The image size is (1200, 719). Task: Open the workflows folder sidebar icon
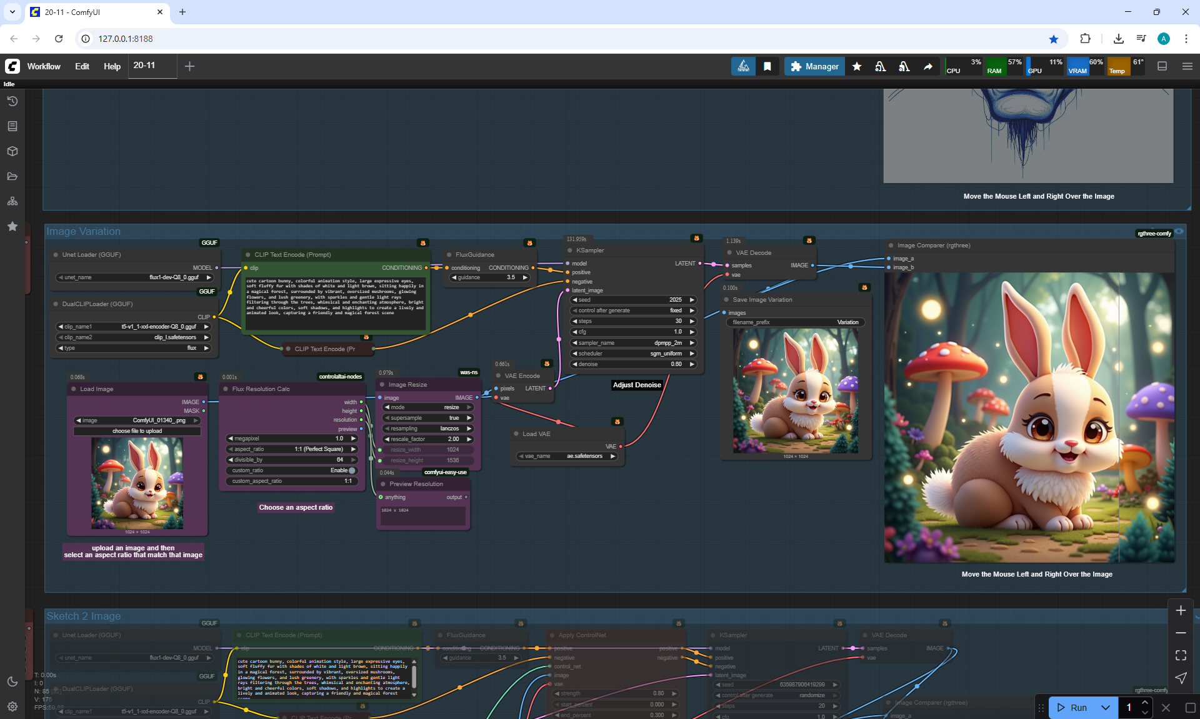12,176
